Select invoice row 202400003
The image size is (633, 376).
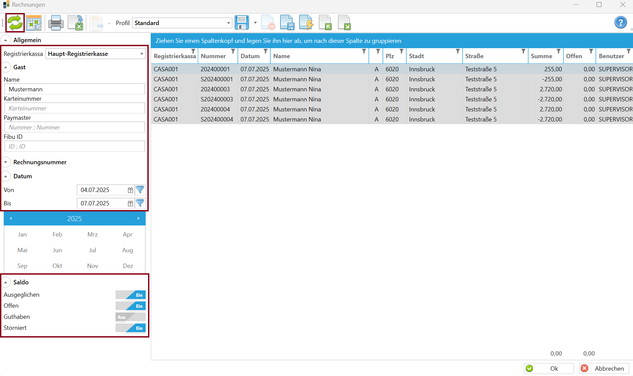392,89
